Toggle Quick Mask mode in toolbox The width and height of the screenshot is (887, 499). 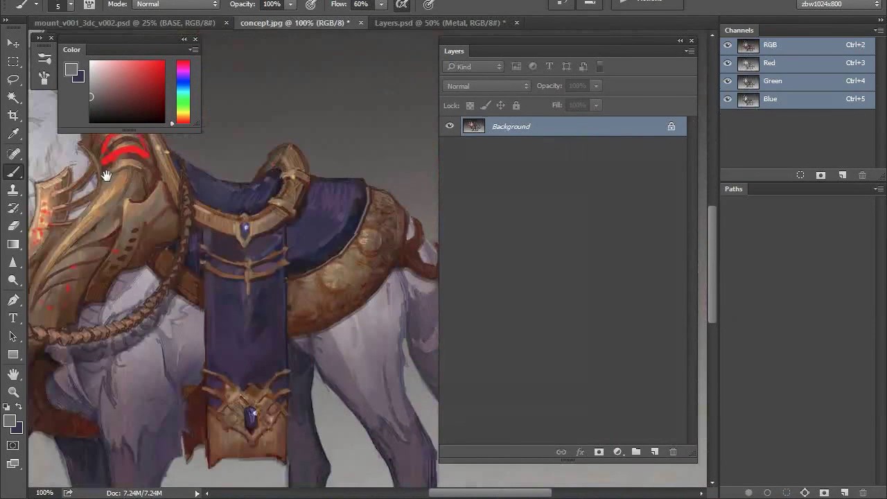pos(13,446)
